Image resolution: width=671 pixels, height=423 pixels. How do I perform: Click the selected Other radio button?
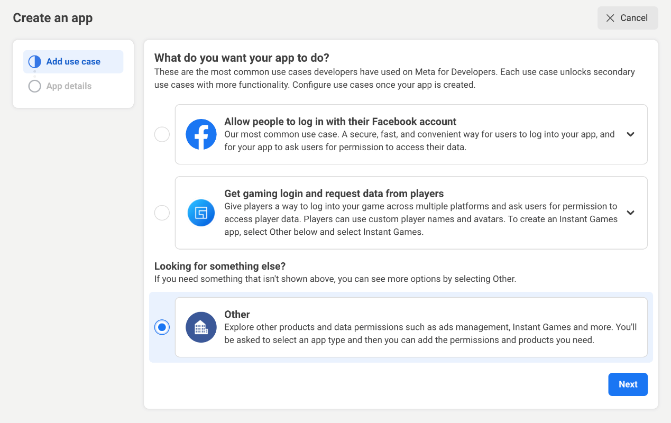(162, 327)
